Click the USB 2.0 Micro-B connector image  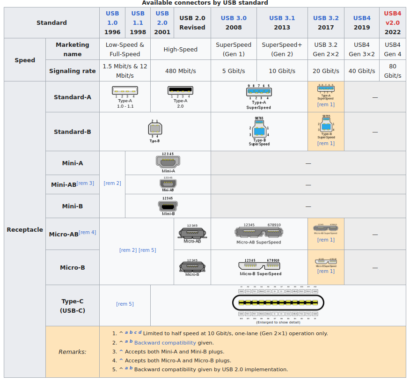tap(192, 266)
